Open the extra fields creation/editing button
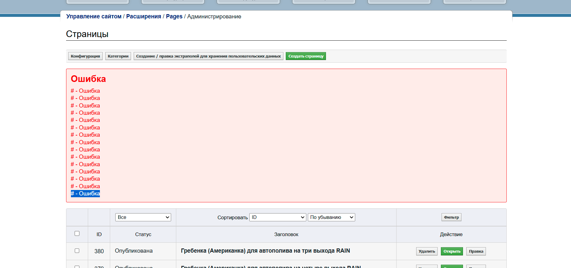The height and width of the screenshot is (268, 571). tap(208, 56)
